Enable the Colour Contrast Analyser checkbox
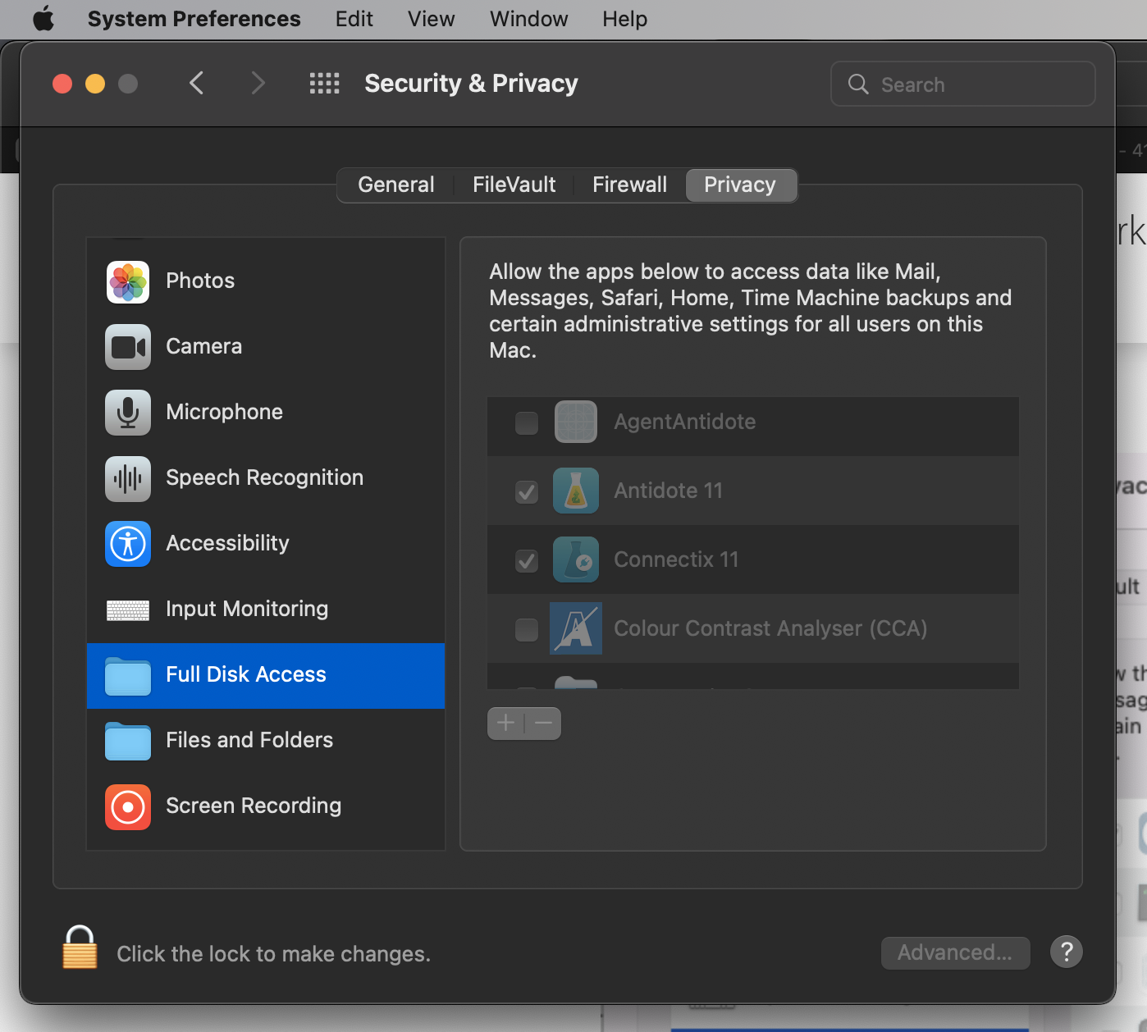Screen dimensions: 1147x1032 (x=527, y=629)
